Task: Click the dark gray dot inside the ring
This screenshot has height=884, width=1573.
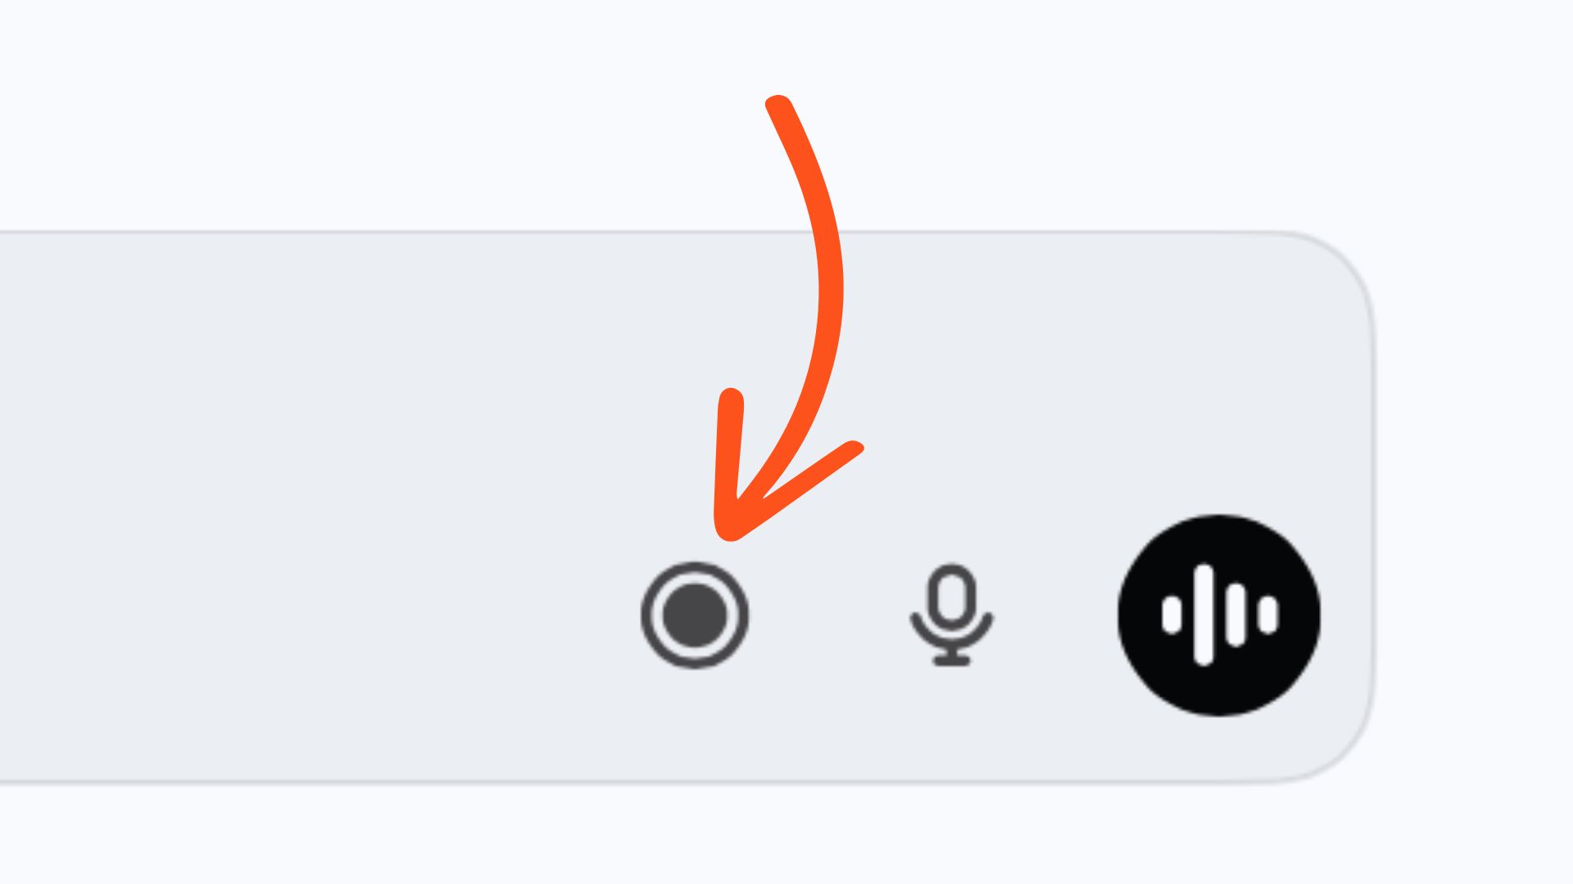Action: click(x=695, y=616)
